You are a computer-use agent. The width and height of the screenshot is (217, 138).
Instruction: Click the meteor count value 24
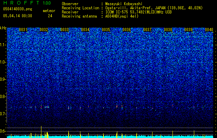[x=50, y=16]
